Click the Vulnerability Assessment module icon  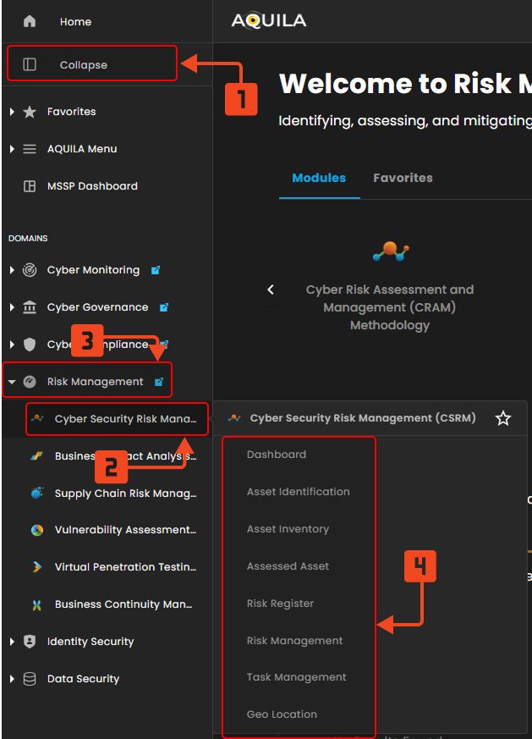pos(37,530)
